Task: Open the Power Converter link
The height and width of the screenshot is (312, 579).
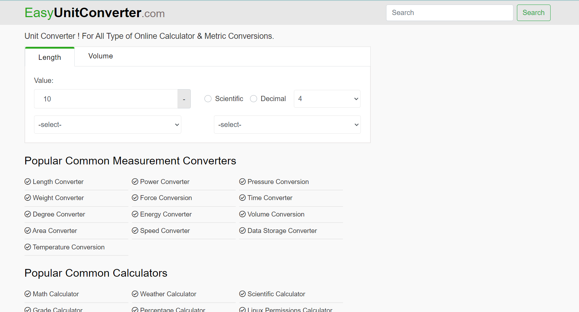Action: point(165,182)
